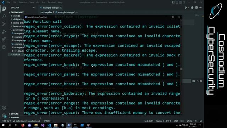The width and height of the screenshot is (227, 128).
Task: Open File Explorer from the taskbar
Action: [x=36, y=125]
